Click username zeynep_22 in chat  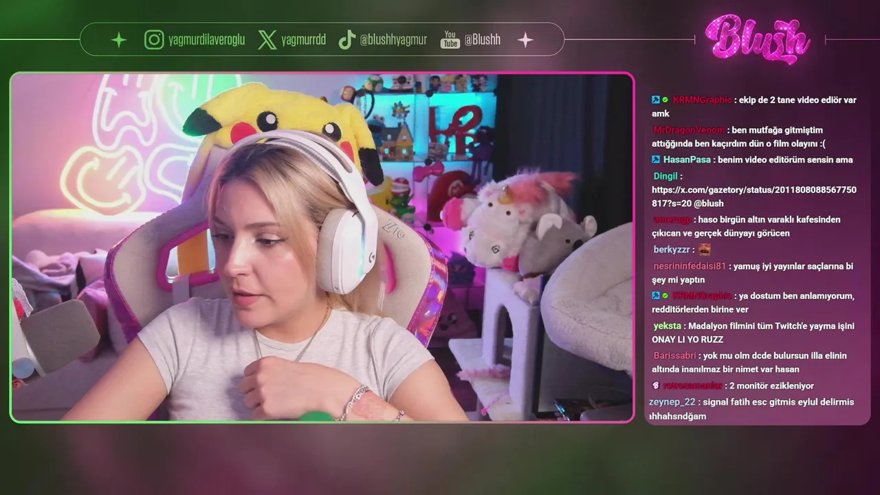pyautogui.click(x=672, y=402)
